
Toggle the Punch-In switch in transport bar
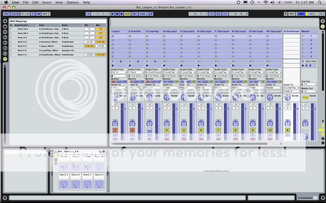click(211, 14)
